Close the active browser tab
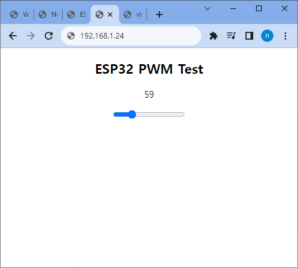The height and width of the screenshot is (268, 298). pos(110,15)
